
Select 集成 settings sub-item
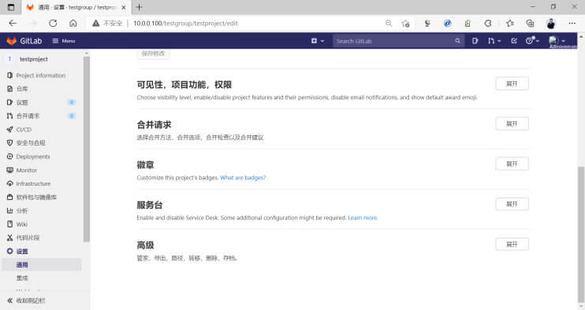[x=22, y=278]
